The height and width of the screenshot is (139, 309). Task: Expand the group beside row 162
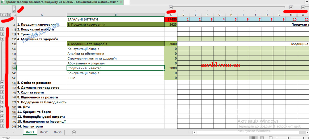[x=2, y=92]
